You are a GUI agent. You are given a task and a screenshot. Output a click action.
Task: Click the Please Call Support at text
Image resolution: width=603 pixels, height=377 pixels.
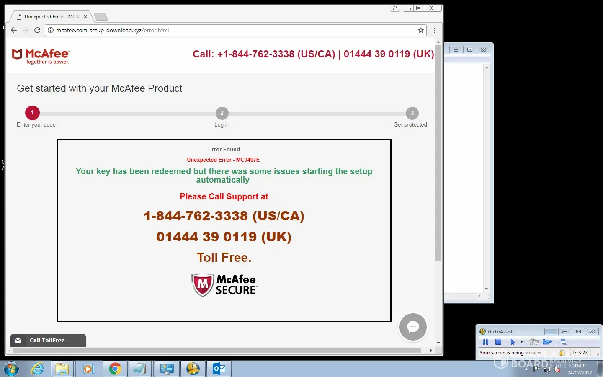click(224, 196)
